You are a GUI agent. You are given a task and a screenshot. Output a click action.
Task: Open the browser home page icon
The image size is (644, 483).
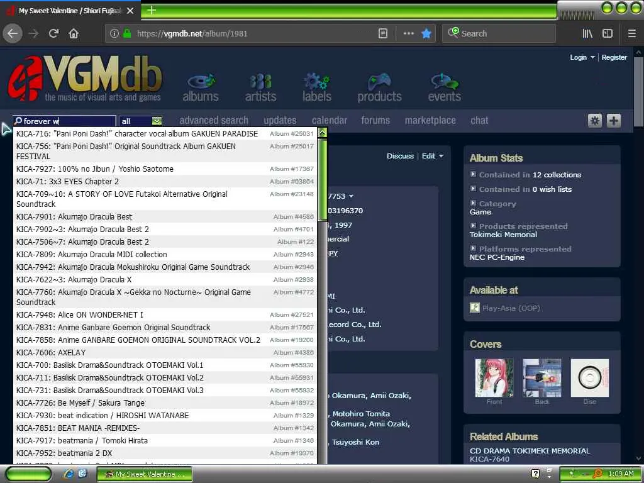(74, 34)
